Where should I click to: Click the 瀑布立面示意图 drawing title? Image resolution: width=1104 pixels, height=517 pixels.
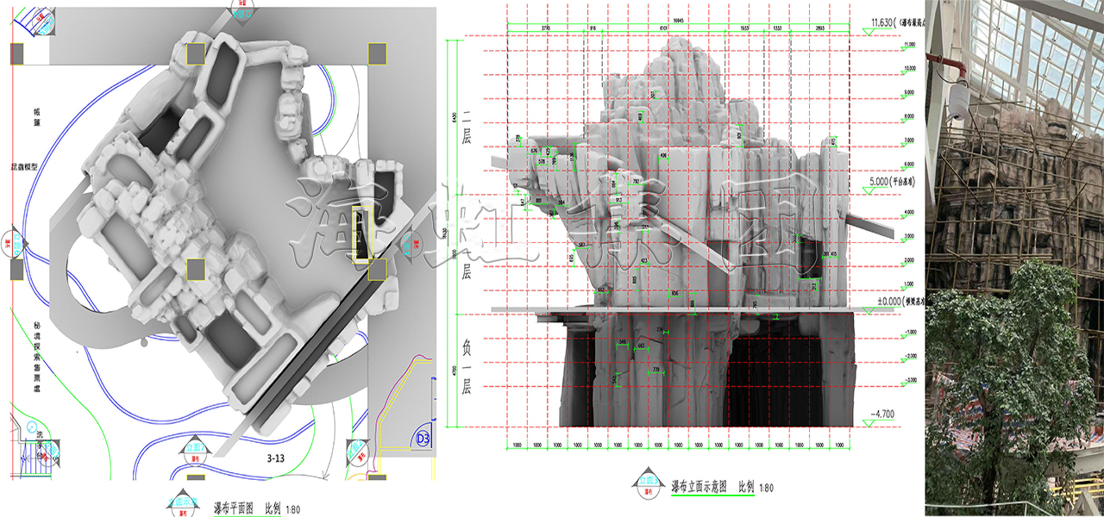[702, 488]
